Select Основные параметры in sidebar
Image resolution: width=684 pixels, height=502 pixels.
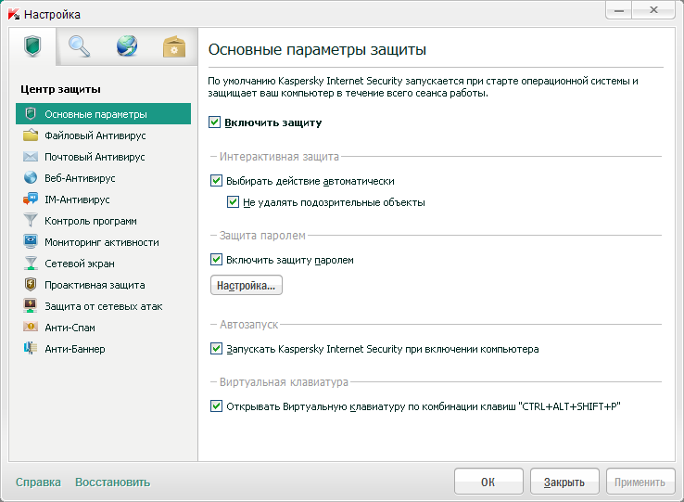pyautogui.click(x=103, y=113)
